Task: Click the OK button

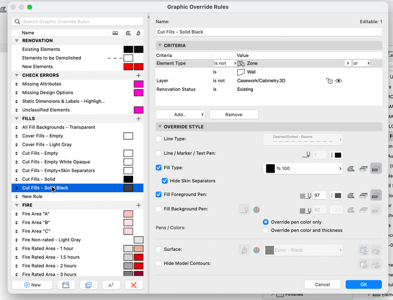Action: (x=364, y=284)
